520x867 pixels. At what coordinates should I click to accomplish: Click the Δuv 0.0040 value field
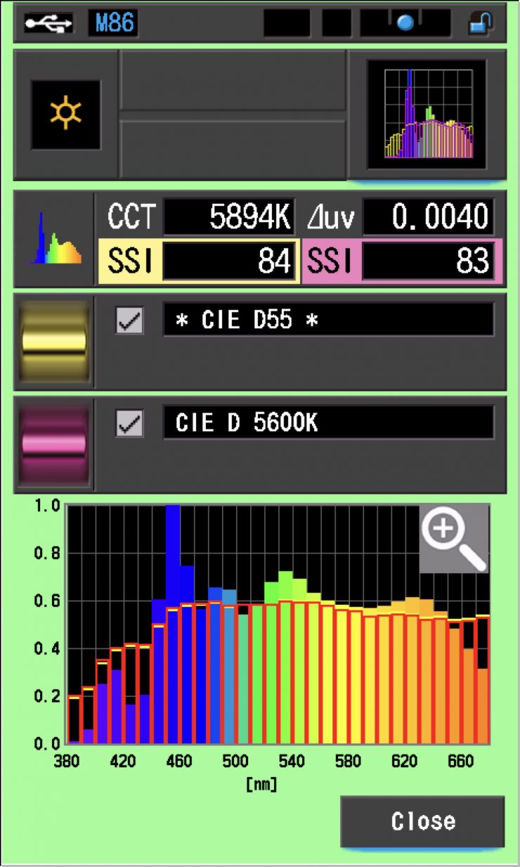click(428, 218)
